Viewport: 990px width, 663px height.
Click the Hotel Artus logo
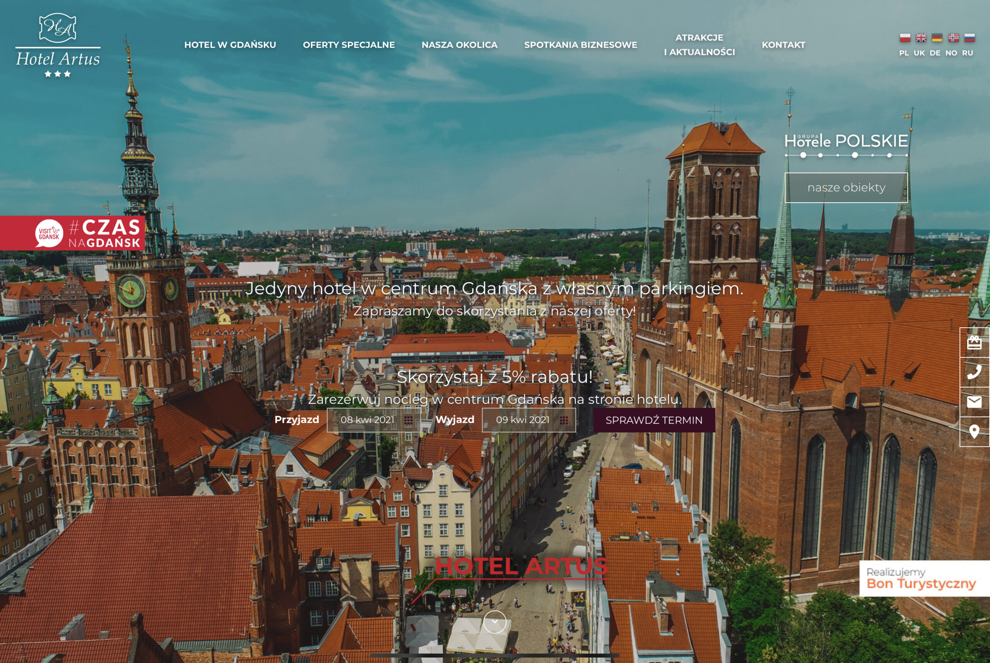click(58, 46)
